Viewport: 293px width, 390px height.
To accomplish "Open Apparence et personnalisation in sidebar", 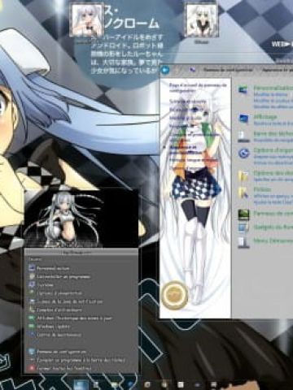I will click(x=186, y=149).
